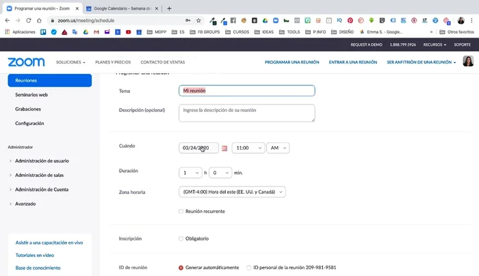Show hidden bookmarks chevron
Screen dimensions: 479x276
click(431, 31)
